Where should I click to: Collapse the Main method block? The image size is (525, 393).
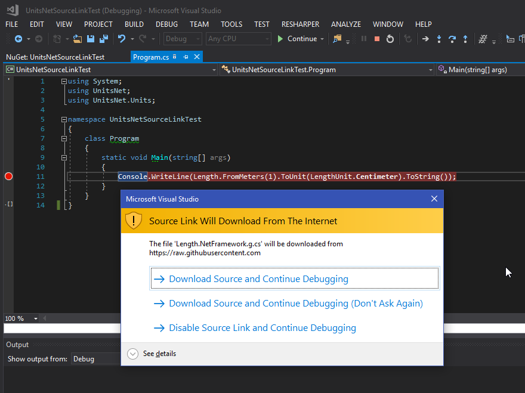pyautogui.click(x=64, y=157)
